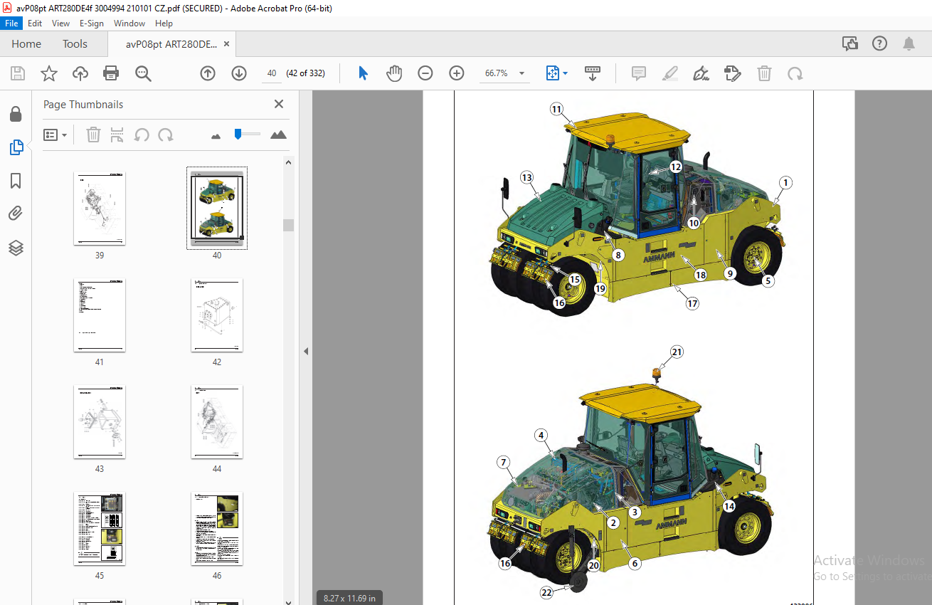Click the page number field showing 40

272,73
